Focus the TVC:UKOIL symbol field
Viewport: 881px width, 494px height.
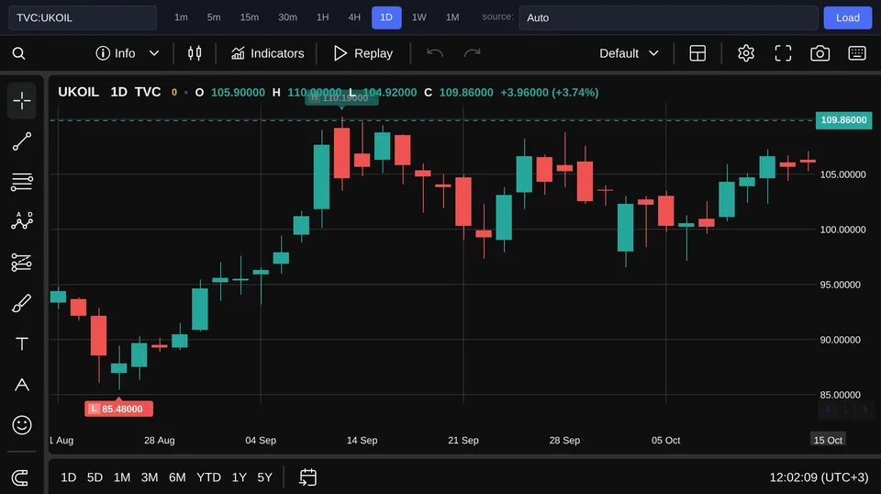(x=83, y=17)
